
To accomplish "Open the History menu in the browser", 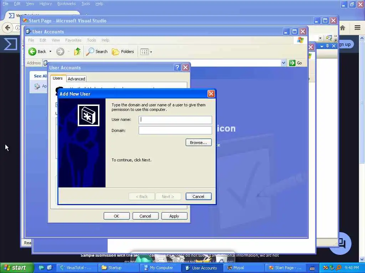I will (46, 4).
